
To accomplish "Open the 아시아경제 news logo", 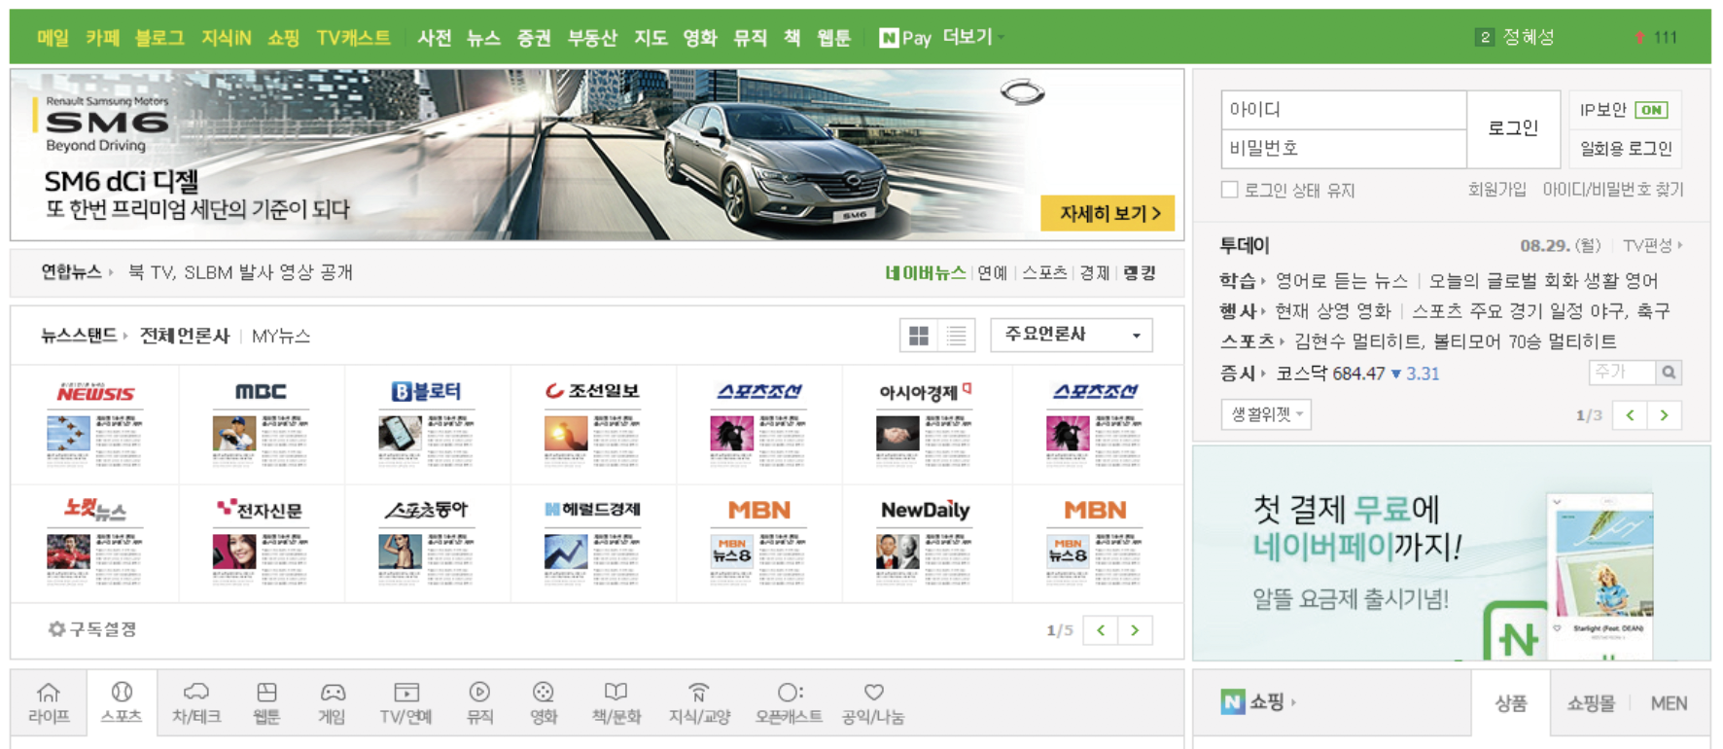I will (x=924, y=392).
